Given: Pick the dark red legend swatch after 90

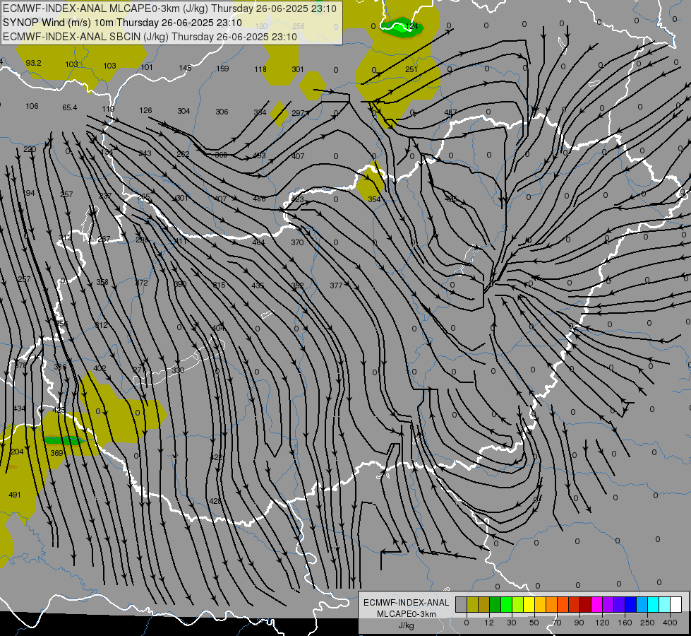Looking at the screenshot, I should (586, 604).
